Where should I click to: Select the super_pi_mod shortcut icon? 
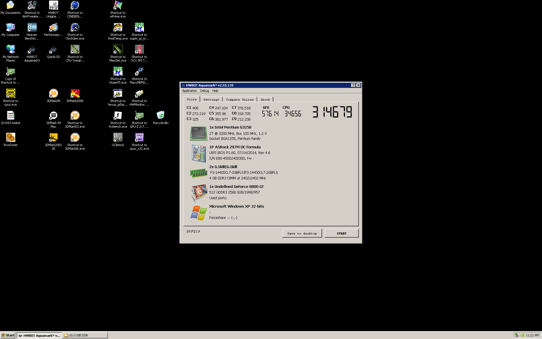coord(139,31)
